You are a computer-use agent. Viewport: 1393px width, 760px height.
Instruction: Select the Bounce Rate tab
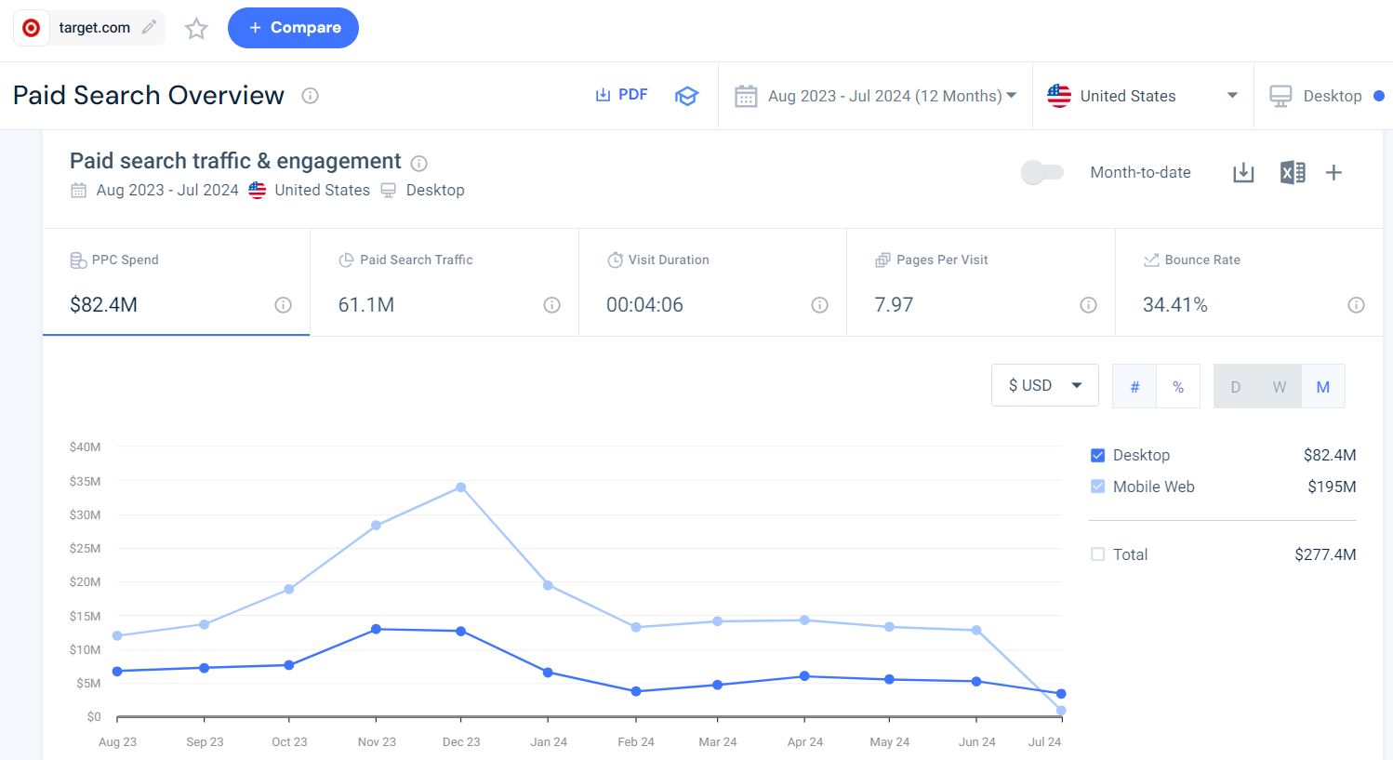(1249, 282)
